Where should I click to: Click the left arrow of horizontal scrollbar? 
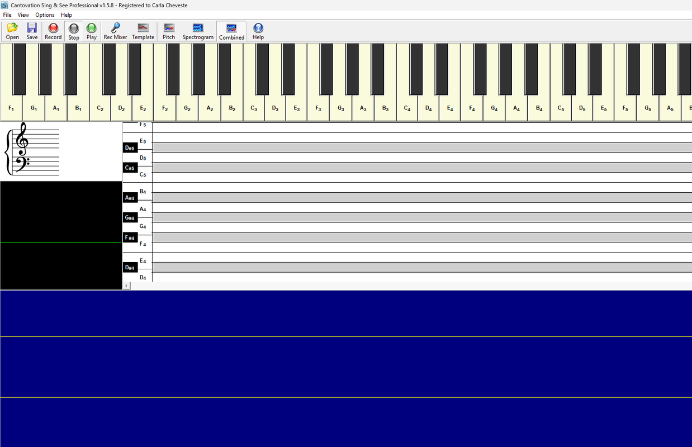[126, 286]
